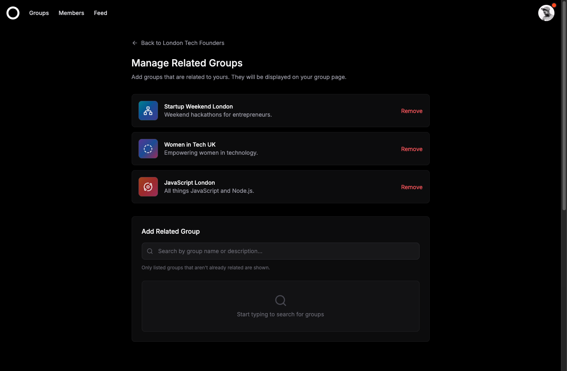The image size is (567, 371).
Task: Switch to the Feed section
Action: pyautogui.click(x=100, y=13)
